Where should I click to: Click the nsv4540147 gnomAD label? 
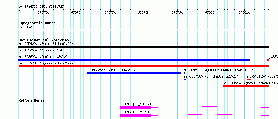218,70
